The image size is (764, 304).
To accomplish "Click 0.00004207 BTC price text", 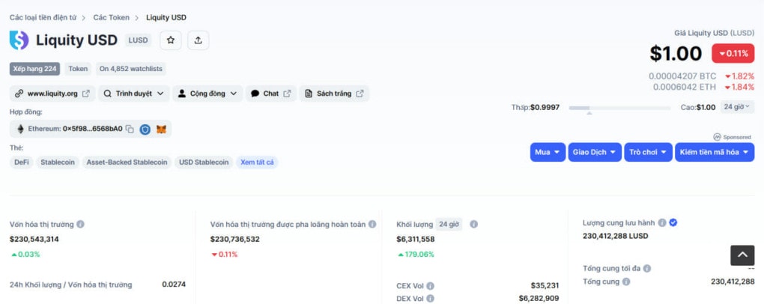I will [682, 76].
